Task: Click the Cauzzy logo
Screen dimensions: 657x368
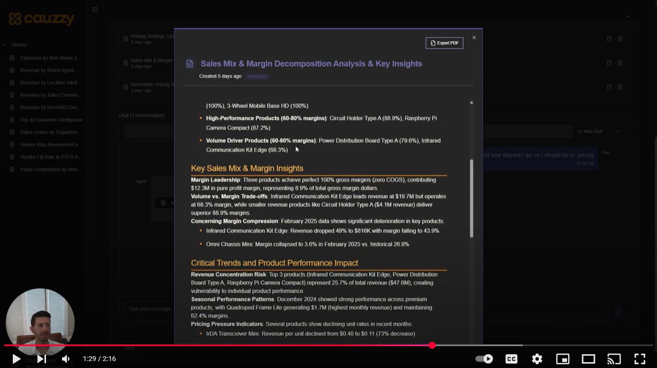Action: coord(42,19)
